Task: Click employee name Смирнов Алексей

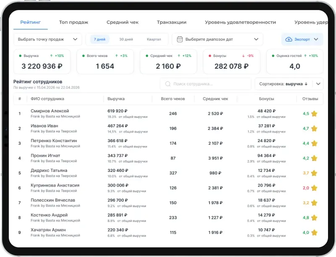Action: (50, 111)
